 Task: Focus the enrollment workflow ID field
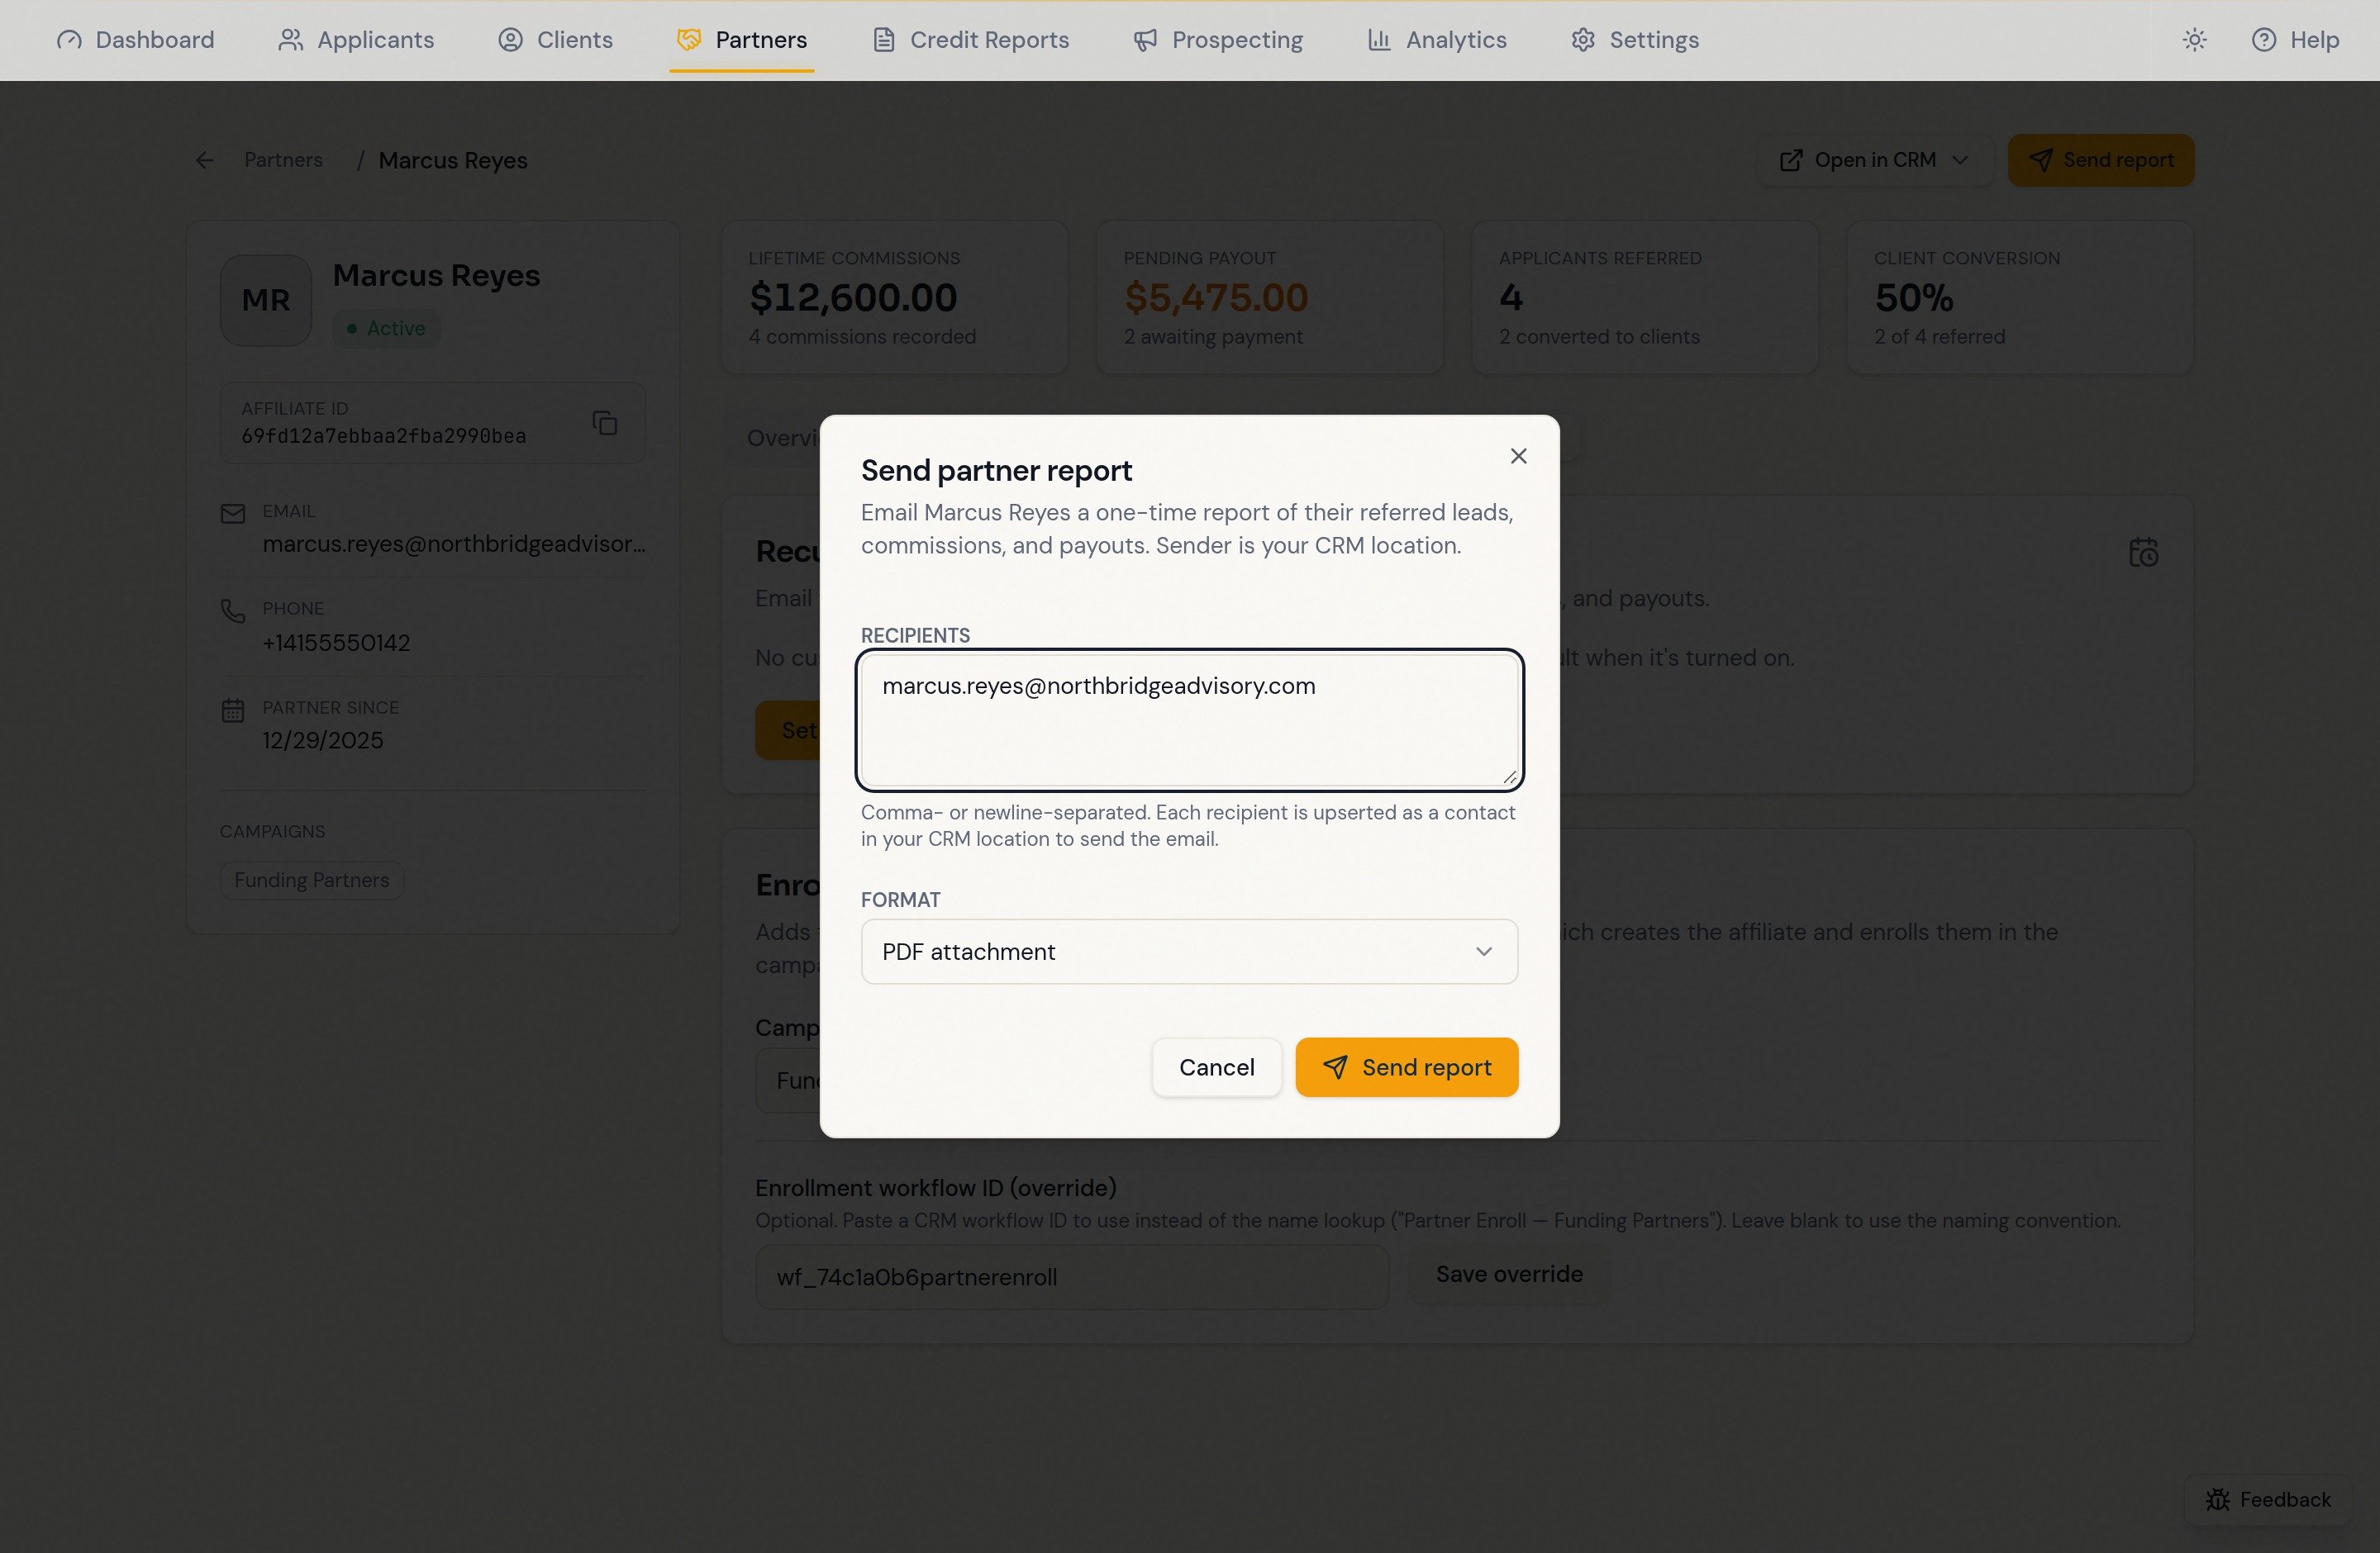point(1071,1277)
